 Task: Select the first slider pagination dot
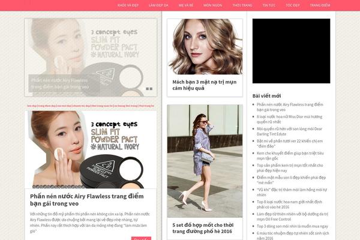click(x=148, y=89)
